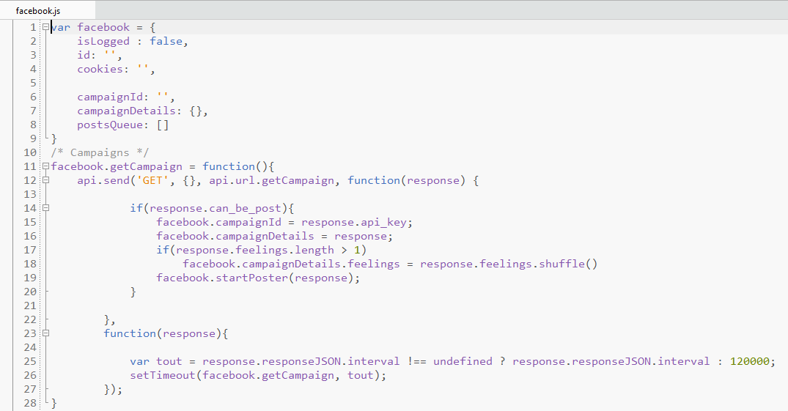Viewport: 788px width, 411px height.
Task: Click line number 5 in the gutter
Action: click(x=33, y=83)
